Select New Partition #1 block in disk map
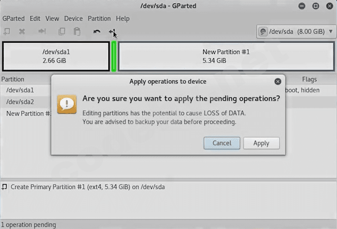337x229 pixels. [x=226, y=56]
